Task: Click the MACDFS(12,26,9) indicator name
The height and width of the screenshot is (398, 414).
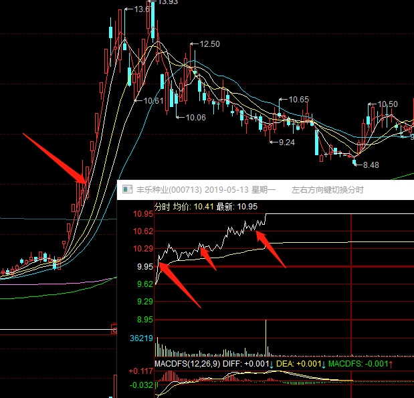Action: (x=187, y=364)
